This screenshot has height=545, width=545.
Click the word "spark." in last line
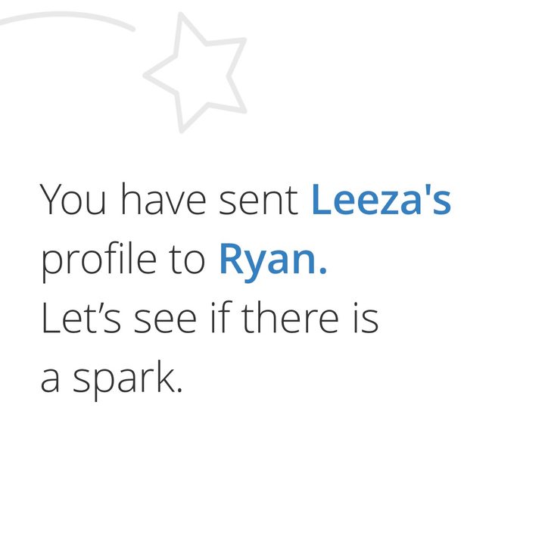coord(128,379)
